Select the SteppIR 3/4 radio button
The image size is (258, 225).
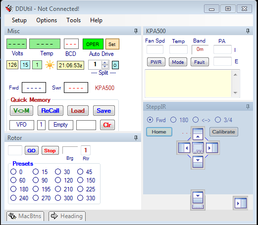tap(218, 120)
